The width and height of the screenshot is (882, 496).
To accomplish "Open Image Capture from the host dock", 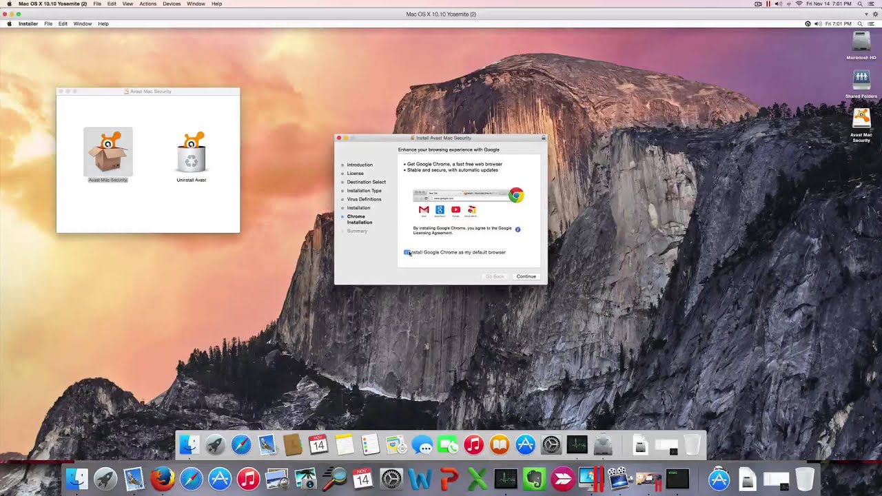I will click(305, 479).
